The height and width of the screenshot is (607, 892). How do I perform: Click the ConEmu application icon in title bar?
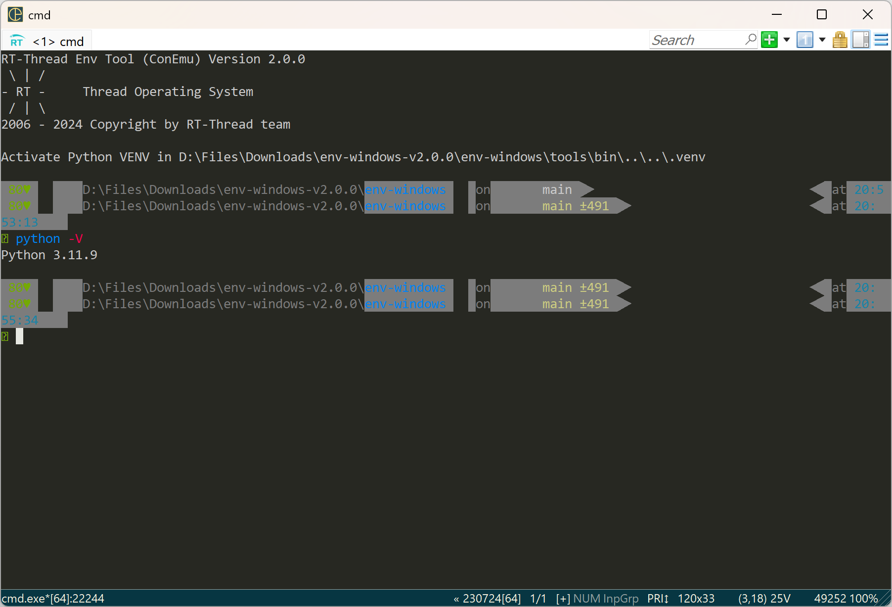pyautogui.click(x=15, y=15)
